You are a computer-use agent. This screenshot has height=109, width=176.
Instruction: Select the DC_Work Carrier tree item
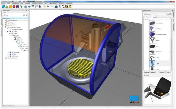15,52
